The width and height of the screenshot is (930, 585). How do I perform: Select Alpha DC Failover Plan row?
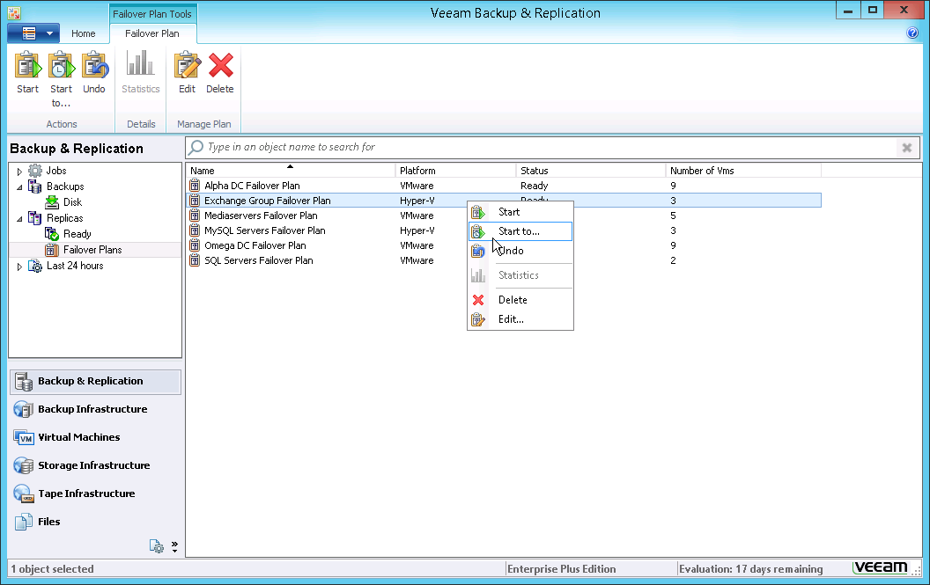[x=504, y=186]
